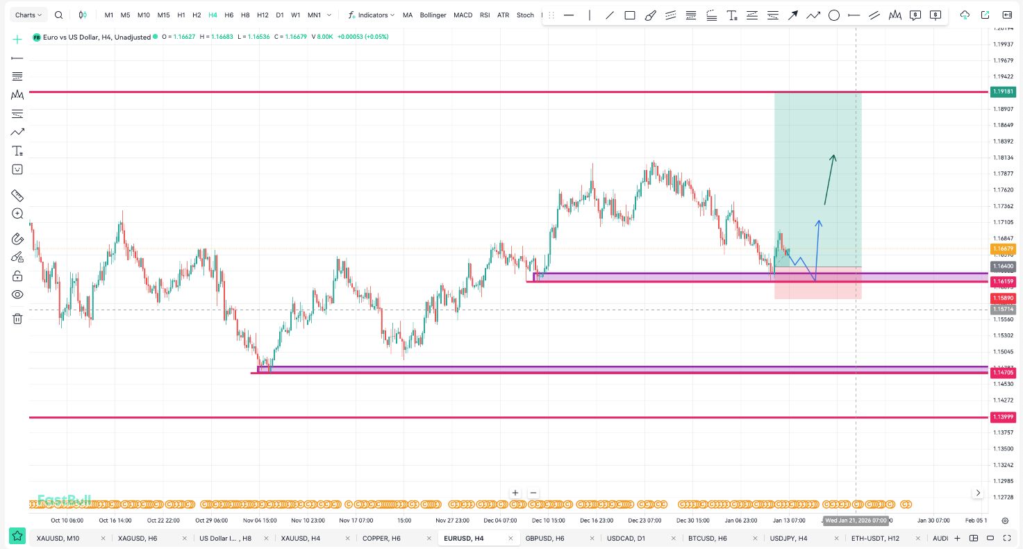The width and height of the screenshot is (1023, 549).
Task: Add the MACD indicator
Action: tap(463, 15)
